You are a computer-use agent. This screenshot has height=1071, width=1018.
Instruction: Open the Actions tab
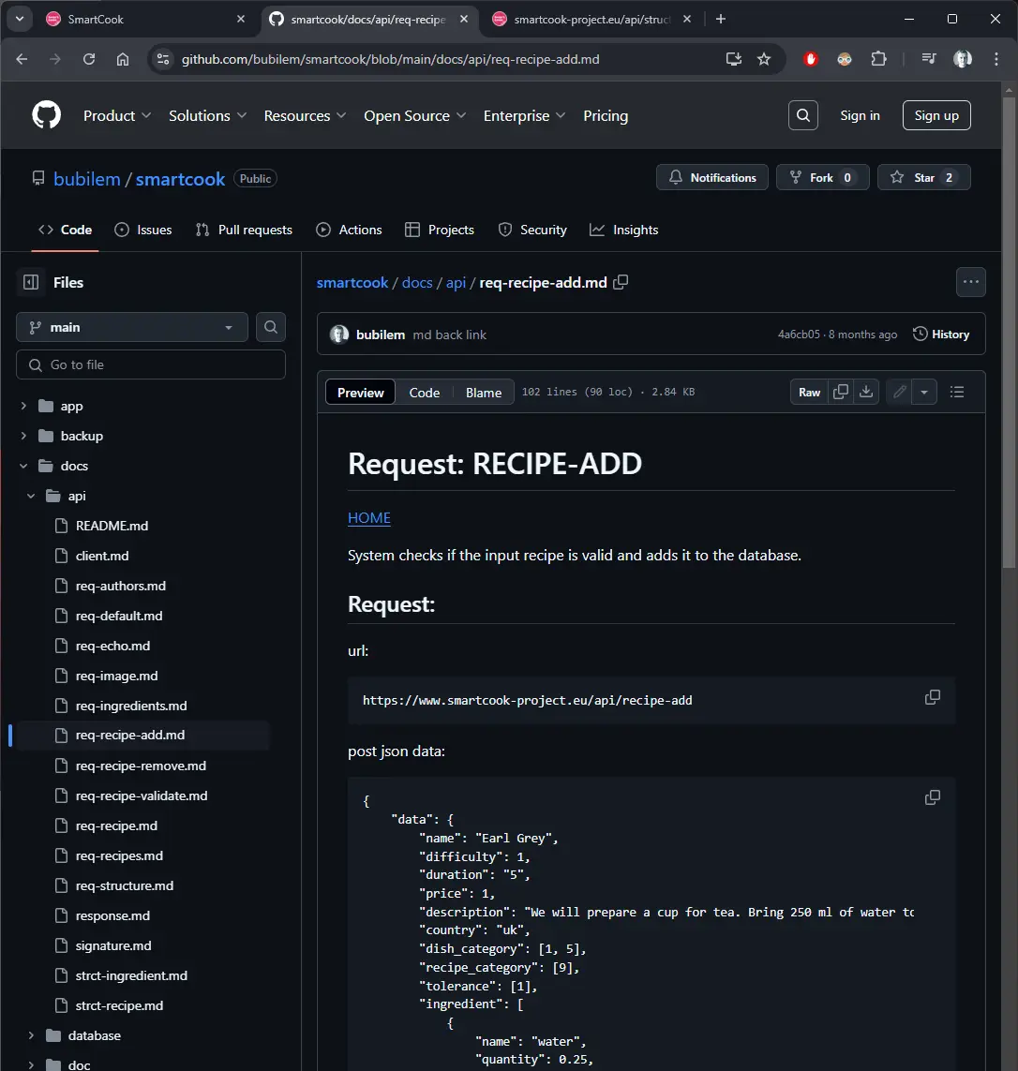349,230
